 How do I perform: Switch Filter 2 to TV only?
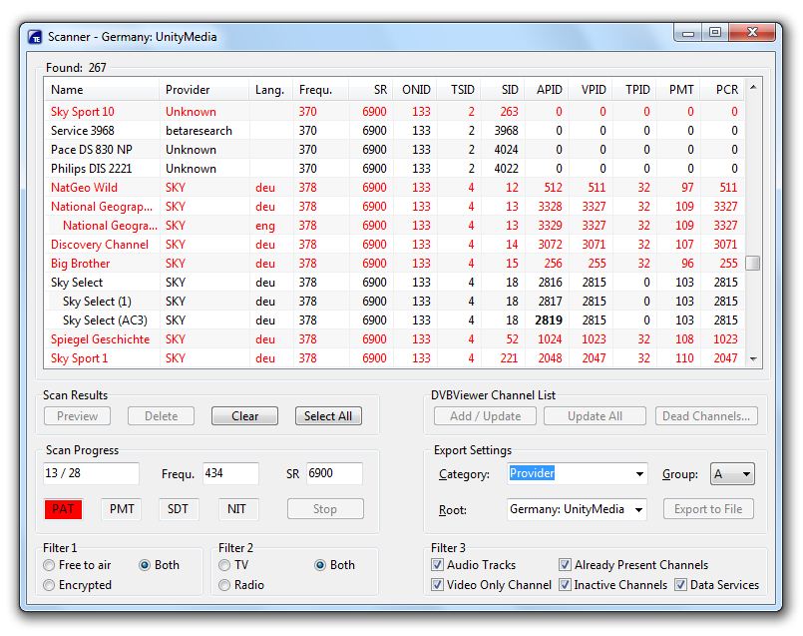[x=224, y=565]
